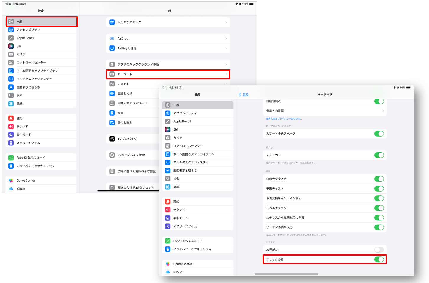Toggle 自動句読点 switch
The width and height of the screenshot is (429, 283).
379,101
